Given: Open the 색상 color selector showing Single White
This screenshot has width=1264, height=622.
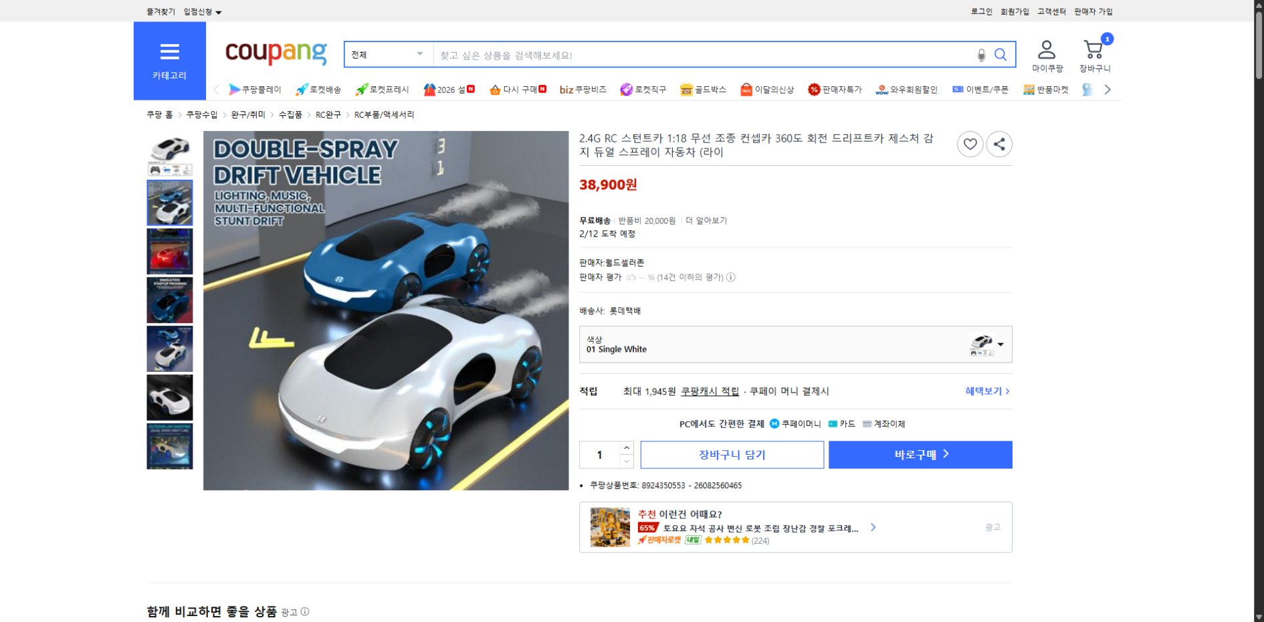Looking at the screenshot, I should 795,344.
